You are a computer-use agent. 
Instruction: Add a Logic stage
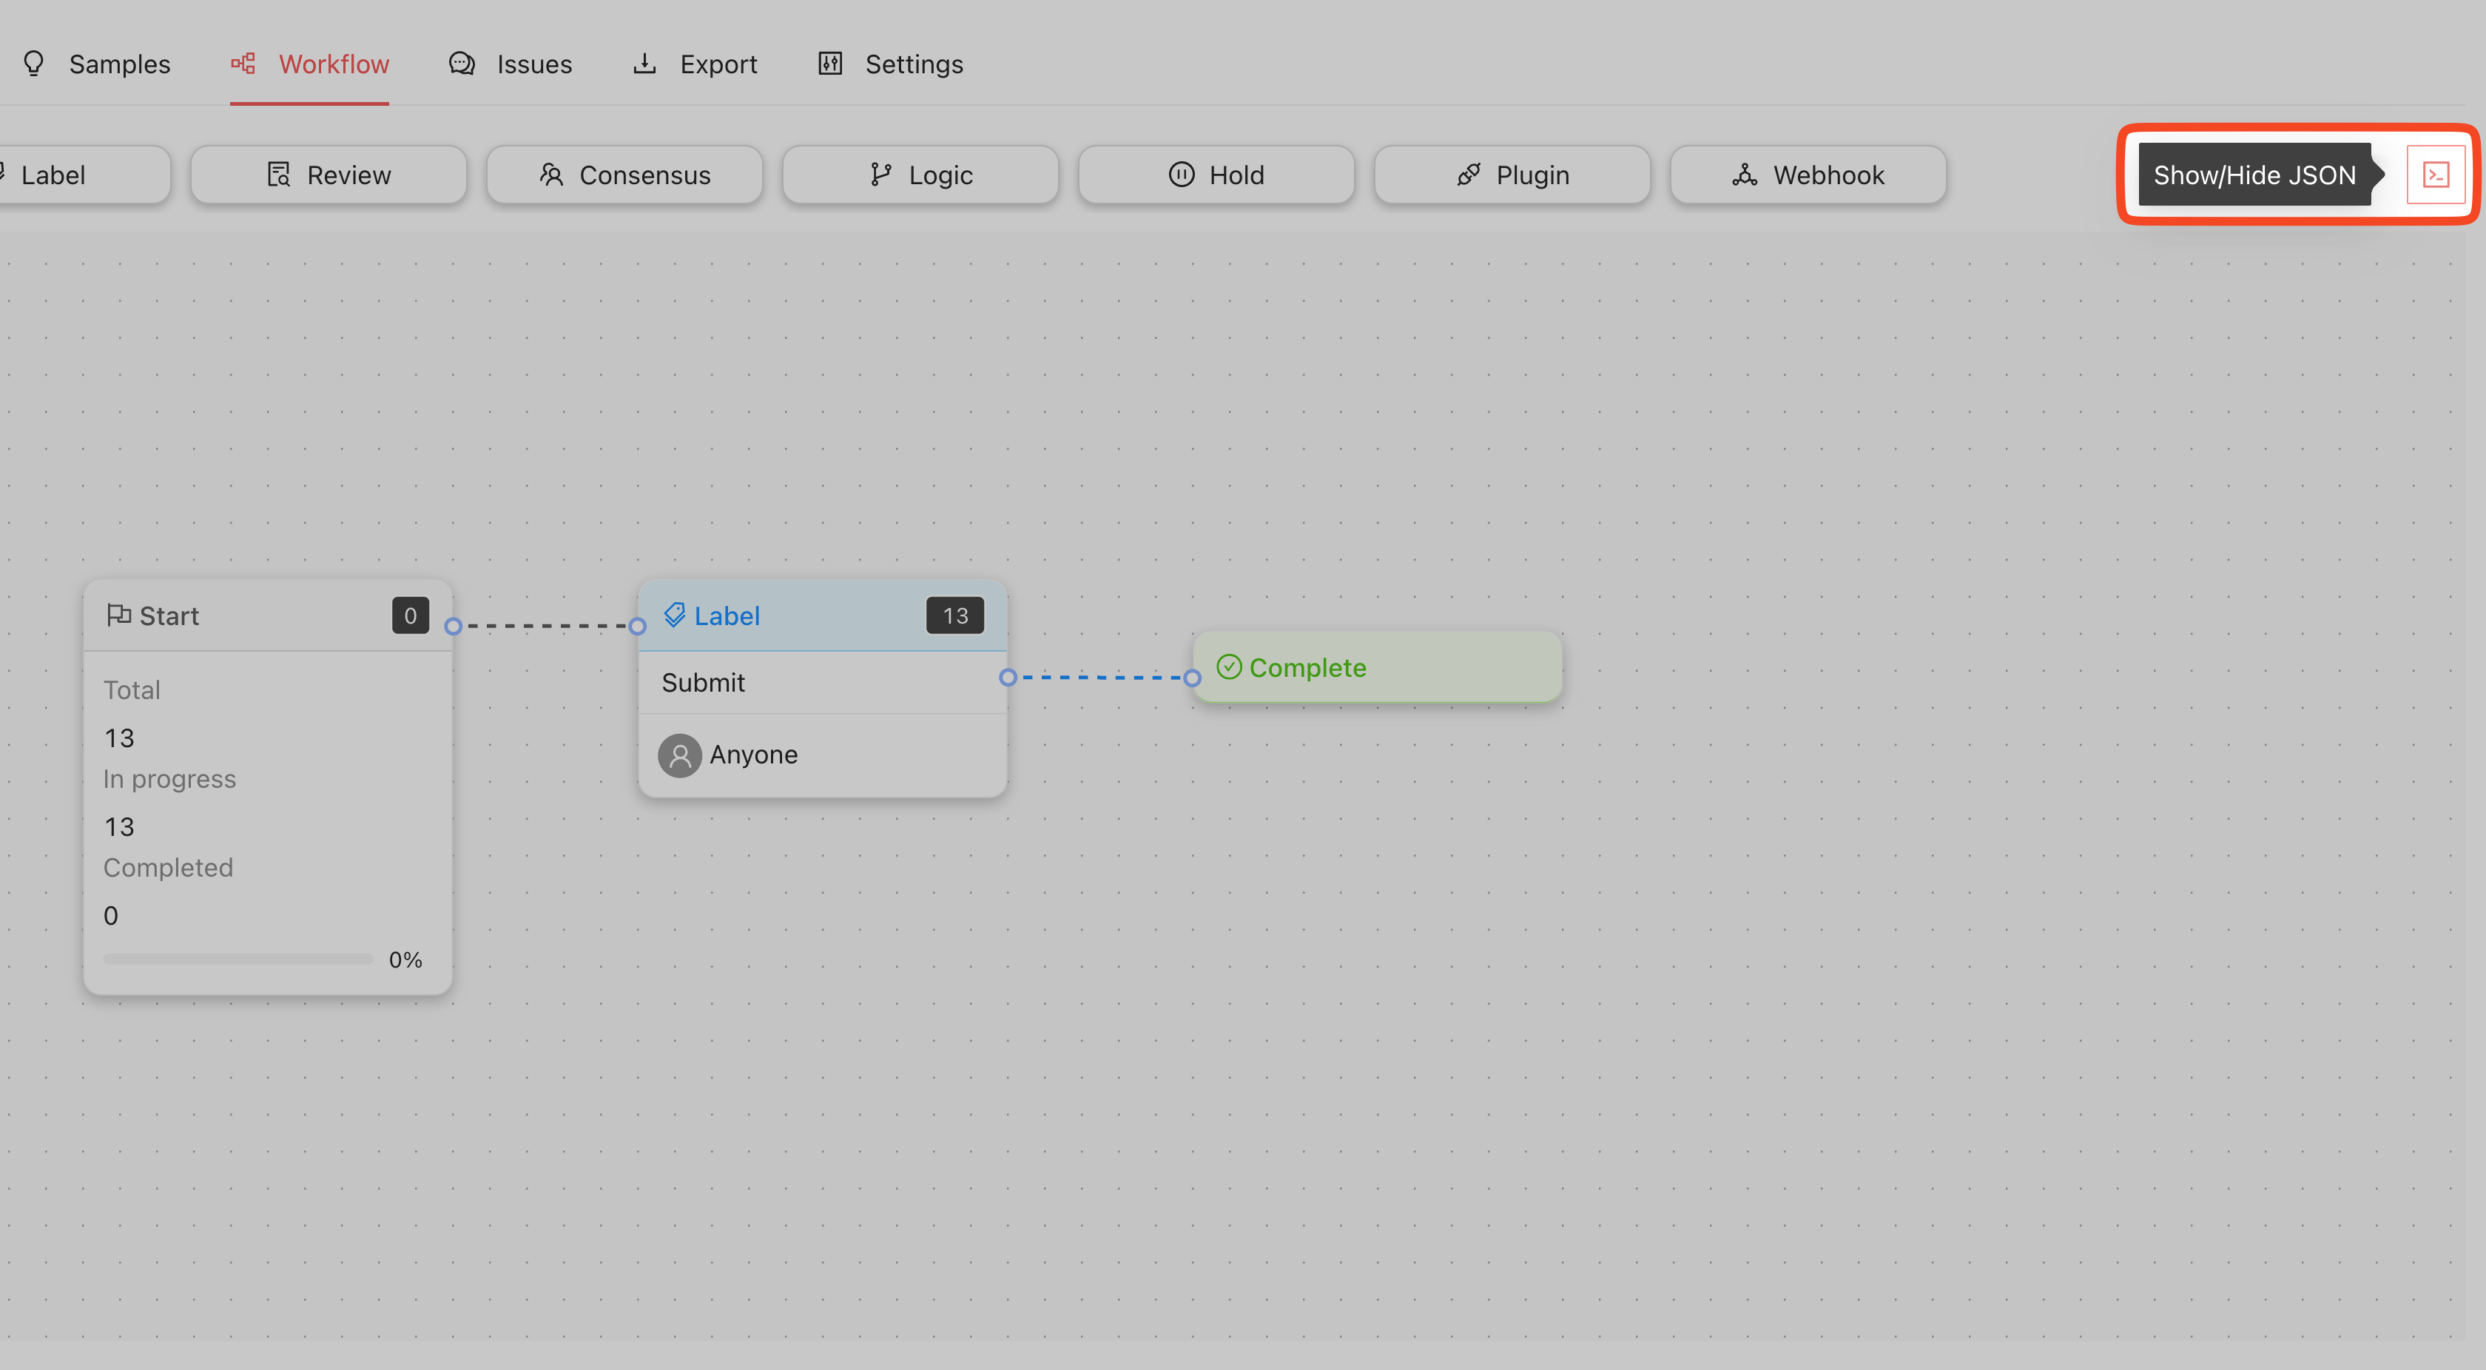pos(920,175)
